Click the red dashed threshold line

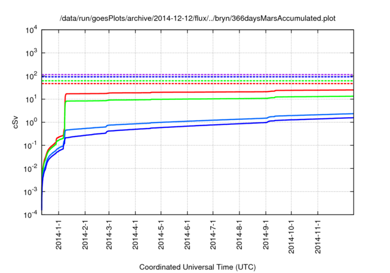tap(213, 83)
